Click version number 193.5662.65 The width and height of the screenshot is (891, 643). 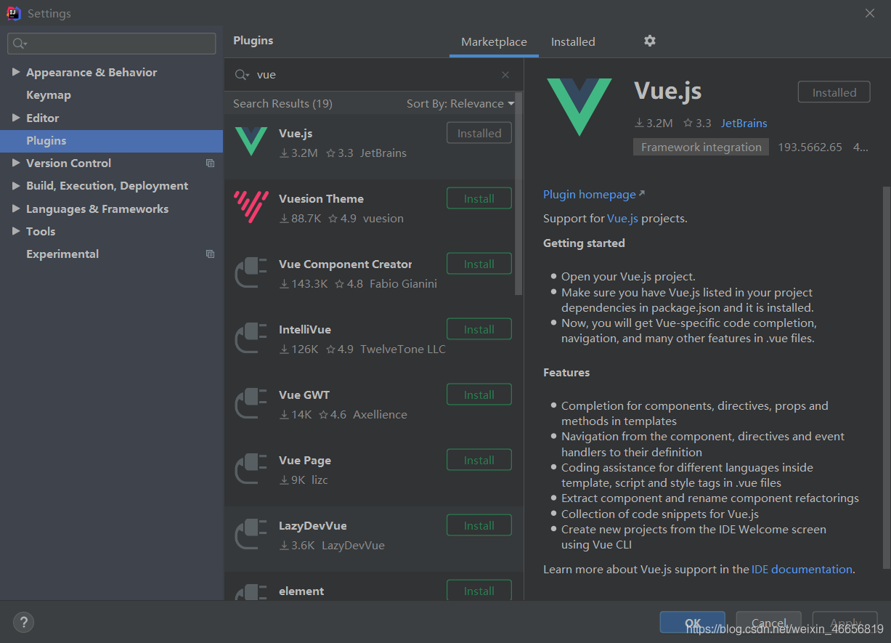tap(810, 147)
